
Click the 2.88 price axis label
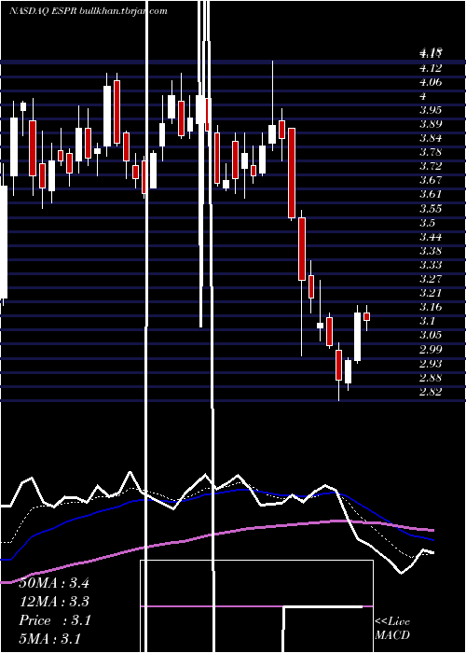tap(431, 377)
